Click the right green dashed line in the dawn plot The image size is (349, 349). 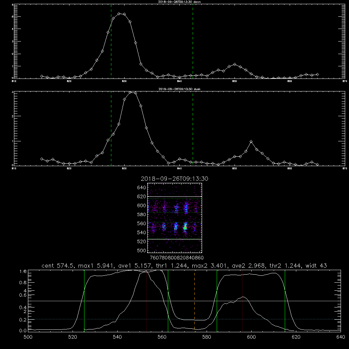193,41
